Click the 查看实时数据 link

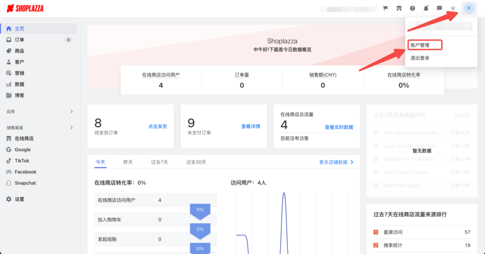[339, 127]
